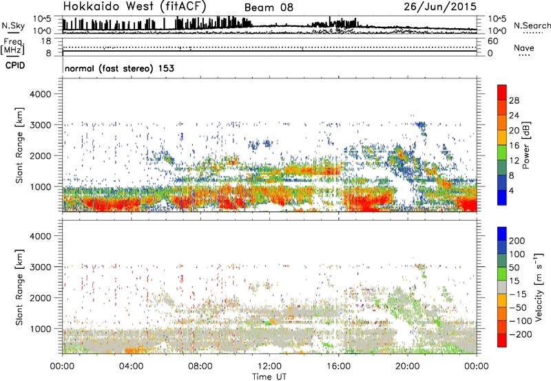The height and width of the screenshot is (381, 551).
Task: Click the 'Power [dB]' colorbar title
Action: tap(526, 145)
